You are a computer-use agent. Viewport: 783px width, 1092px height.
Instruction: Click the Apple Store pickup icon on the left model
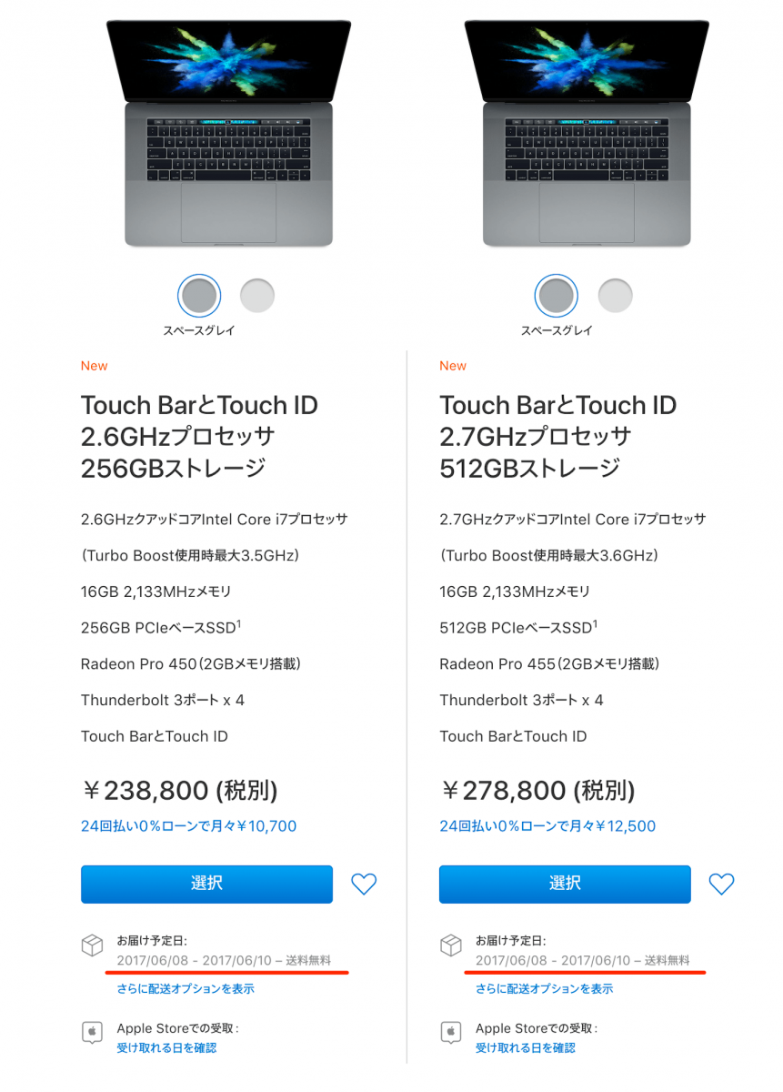coord(92,1033)
